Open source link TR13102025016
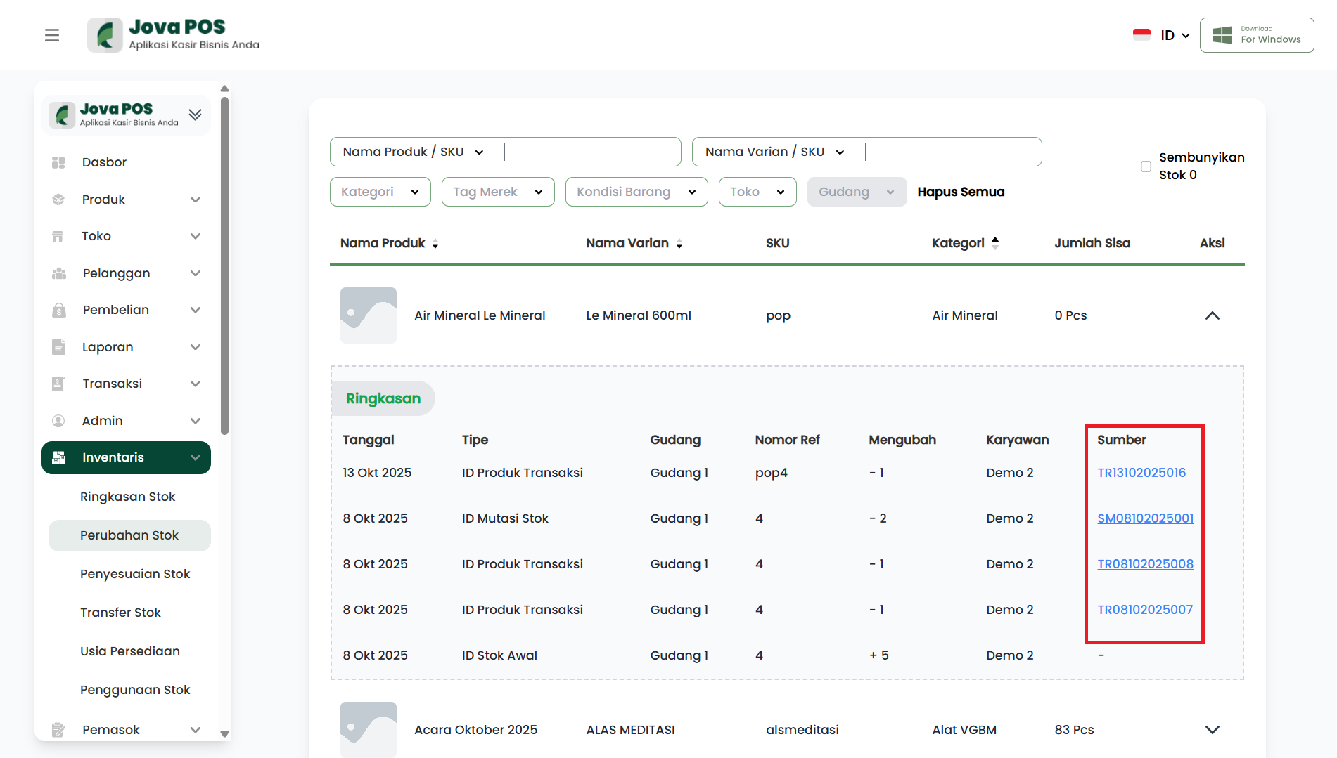Screen dimensions: 1337x758 pos(1141,473)
